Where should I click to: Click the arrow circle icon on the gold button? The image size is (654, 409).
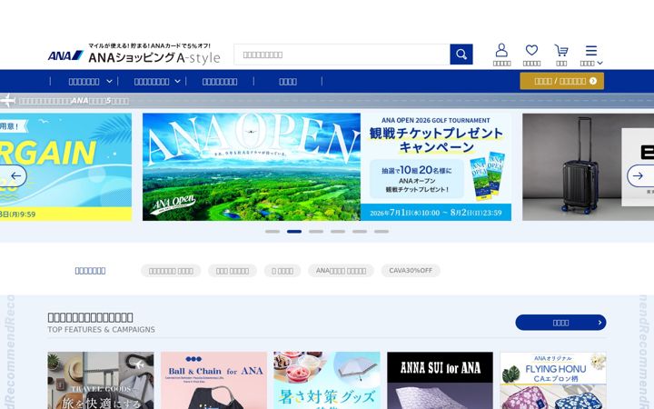(x=593, y=81)
